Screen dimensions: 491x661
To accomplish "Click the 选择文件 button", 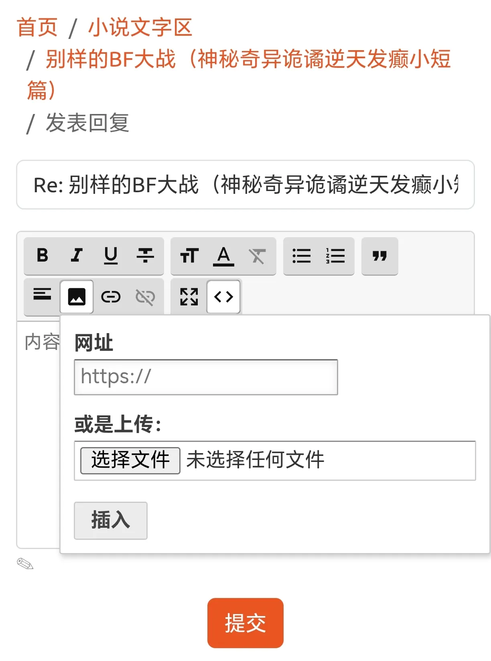I will point(130,460).
